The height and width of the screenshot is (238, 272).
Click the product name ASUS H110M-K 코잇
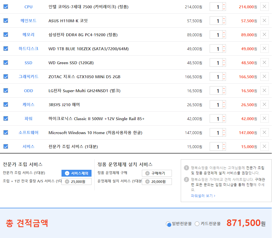pyautogui.click(x=68, y=21)
